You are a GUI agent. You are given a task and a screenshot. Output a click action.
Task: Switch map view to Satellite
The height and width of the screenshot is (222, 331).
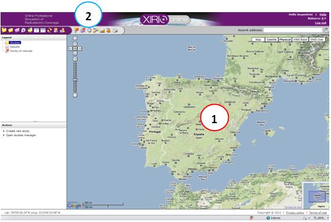click(x=271, y=39)
